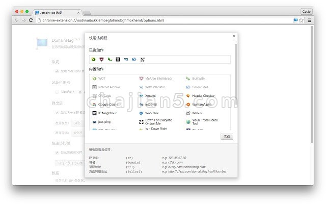Select the just-ping action

[104, 122]
